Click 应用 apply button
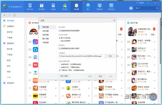 110,76
